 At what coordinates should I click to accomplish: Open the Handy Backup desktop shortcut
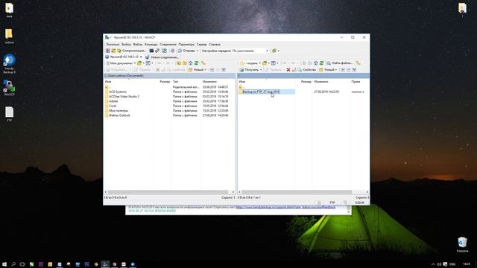[9, 64]
